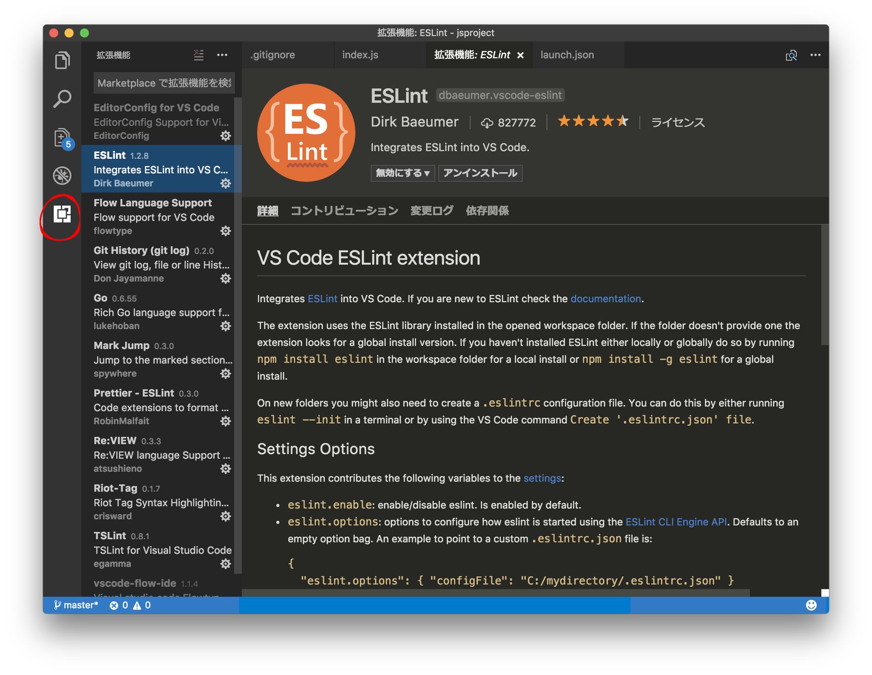The width and height of the screenshot is (872, 675).
Task: Open extensions panel more actions menu
Action: click(x=222, y=55)
